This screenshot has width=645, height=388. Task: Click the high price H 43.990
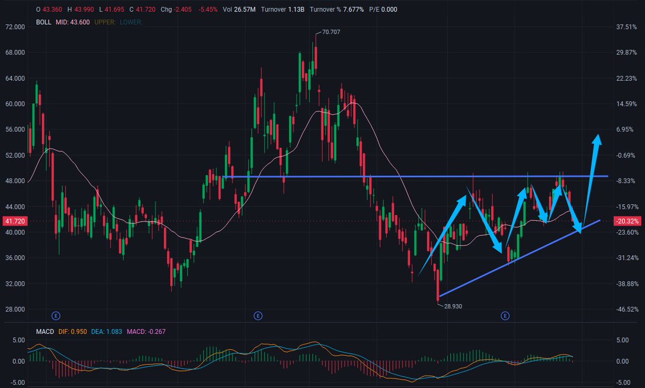click(81, 10)
